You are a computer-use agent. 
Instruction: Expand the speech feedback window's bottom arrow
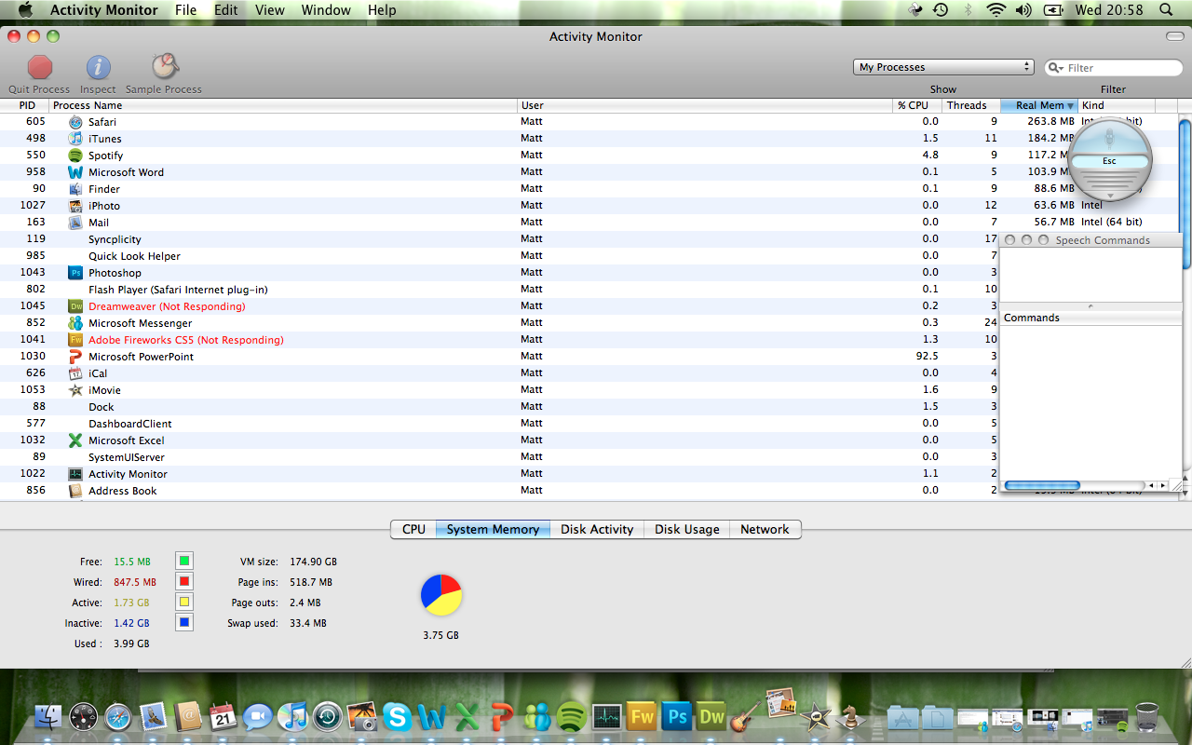pos(1109,195)
